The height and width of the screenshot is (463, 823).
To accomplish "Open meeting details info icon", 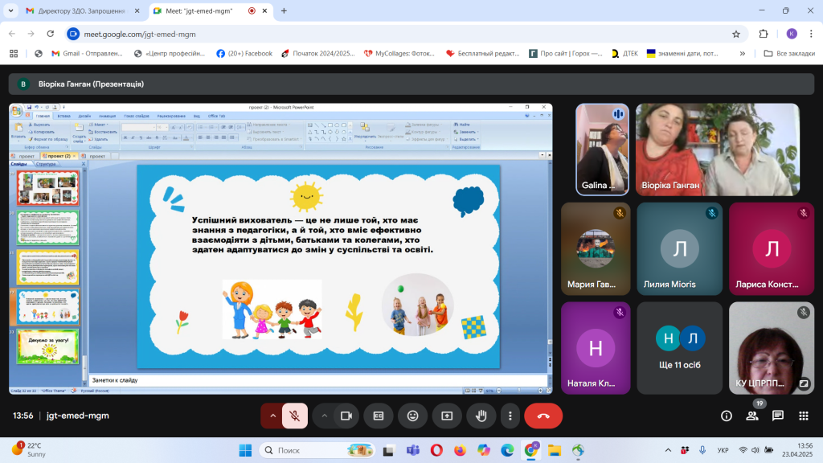I will 727,416.
